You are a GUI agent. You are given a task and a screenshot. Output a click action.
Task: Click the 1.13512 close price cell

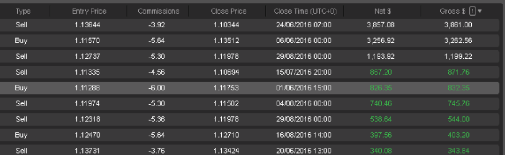click(226, 41)
